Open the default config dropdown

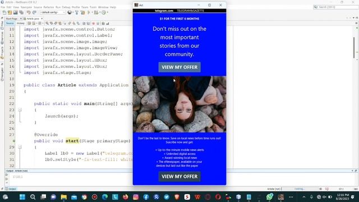point(53,12)
